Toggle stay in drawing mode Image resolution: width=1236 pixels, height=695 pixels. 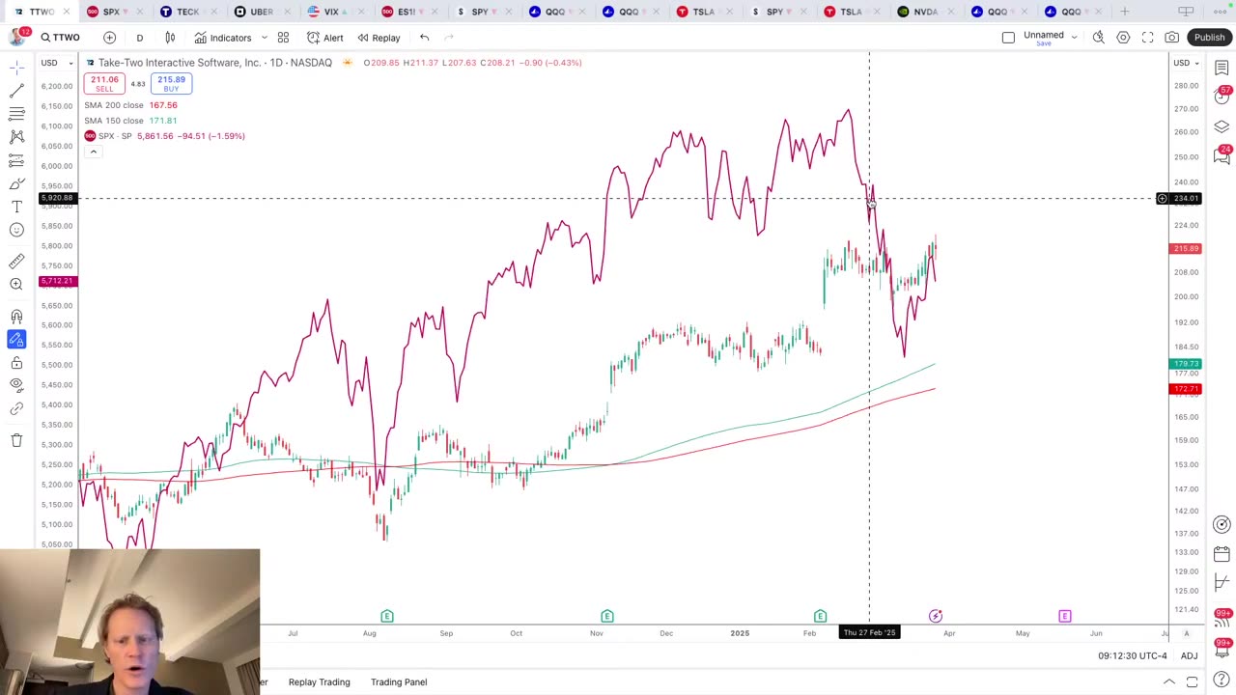tap(16, 339)
